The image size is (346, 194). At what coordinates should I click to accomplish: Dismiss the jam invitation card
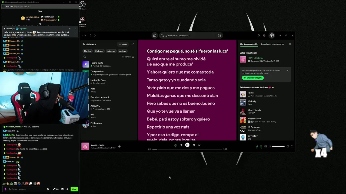point(288,71)
